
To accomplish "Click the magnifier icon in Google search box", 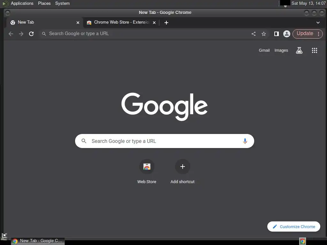I will click(84, 141).
